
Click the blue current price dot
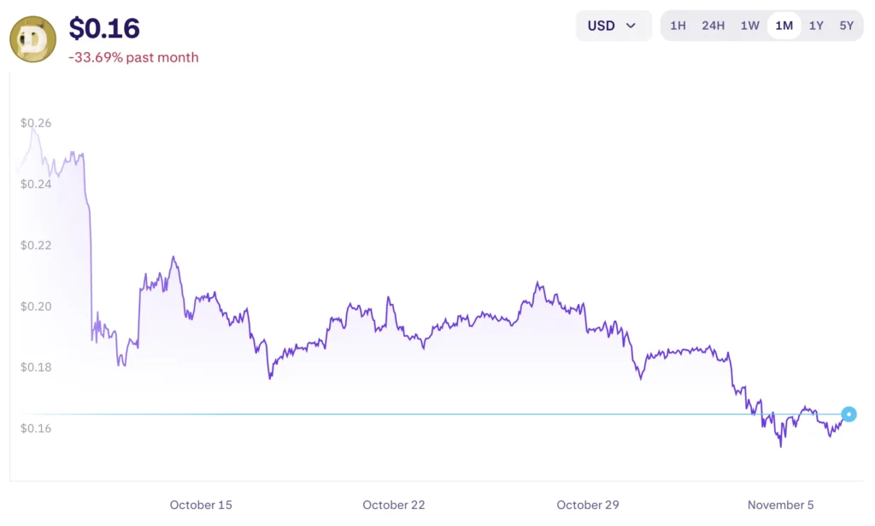[x=849, y=414]
